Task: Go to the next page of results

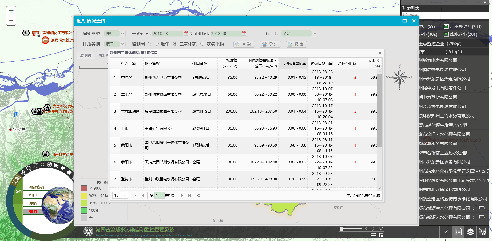Action: 182,195
